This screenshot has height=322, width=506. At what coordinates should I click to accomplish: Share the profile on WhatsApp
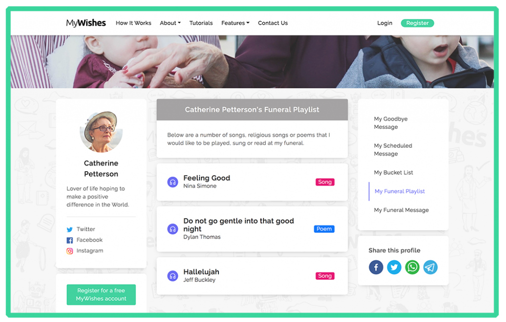(x=412, y=267)
